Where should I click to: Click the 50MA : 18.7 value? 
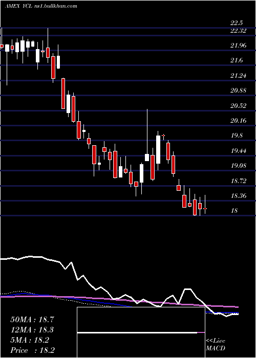tap(32, 320)
